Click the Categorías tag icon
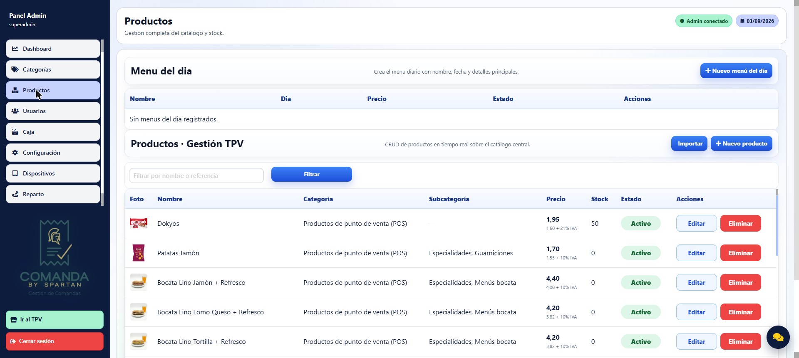Screen dimensions: 799x358 (x=15, y=69)
